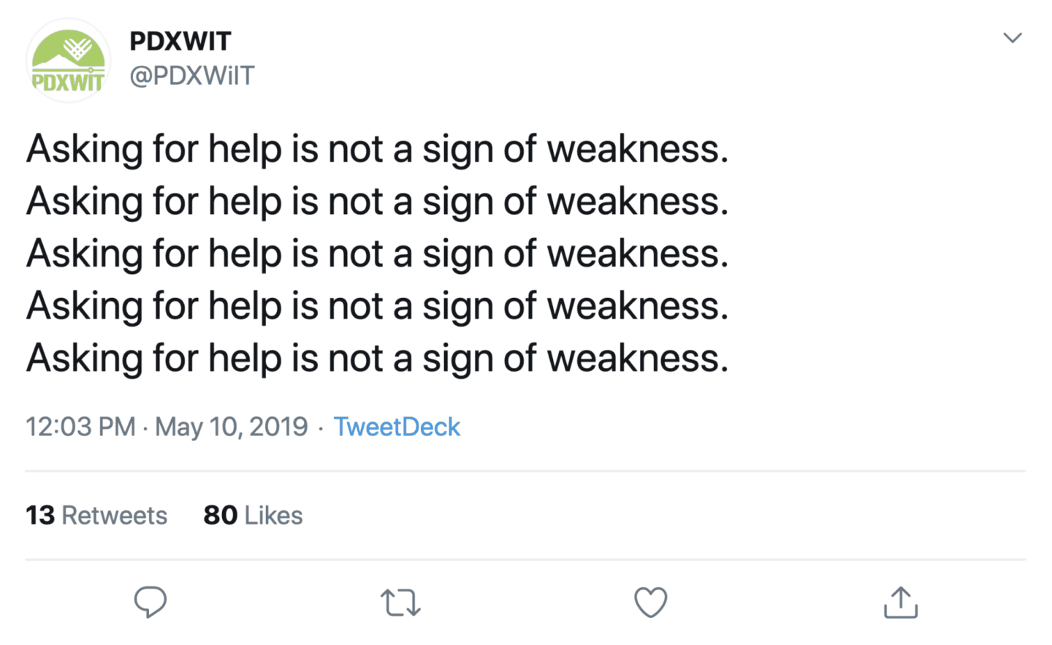The width and height of the screenshot is (1052, 645).
Task: Expand the tweet options chevron
Action: (1012, 38)
